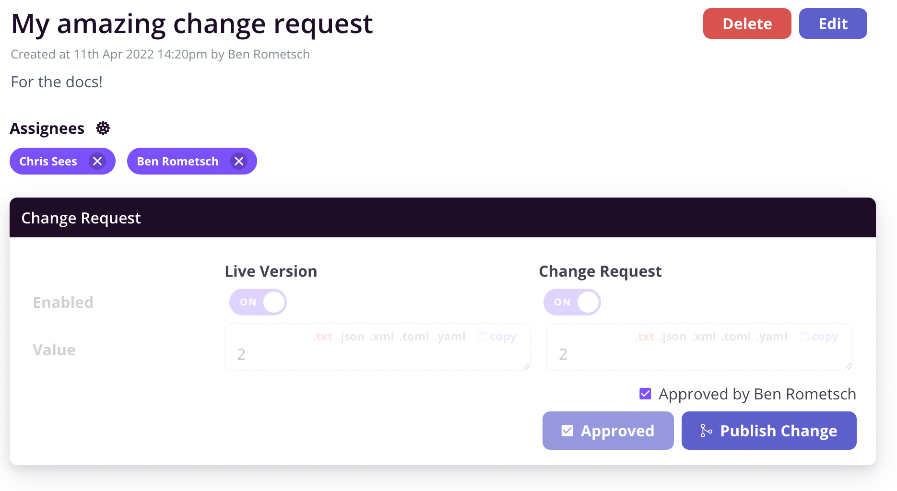897x491 pixels.
Task: Select .xml format in Live Version value
Action: coord(382,337)
